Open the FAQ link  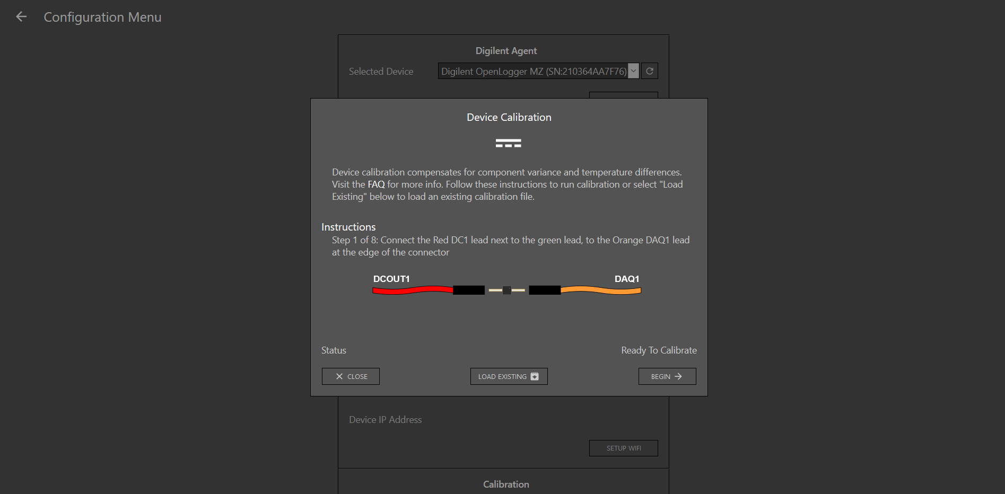click(376, 184)
